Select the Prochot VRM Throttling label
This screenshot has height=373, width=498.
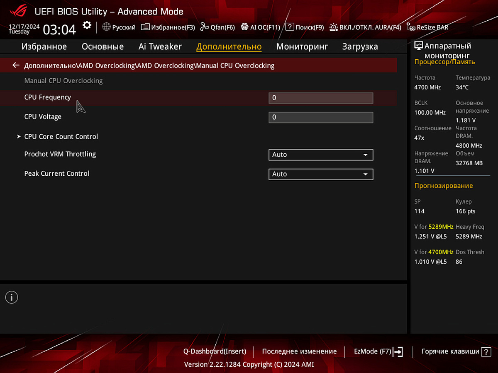point(60,154)
